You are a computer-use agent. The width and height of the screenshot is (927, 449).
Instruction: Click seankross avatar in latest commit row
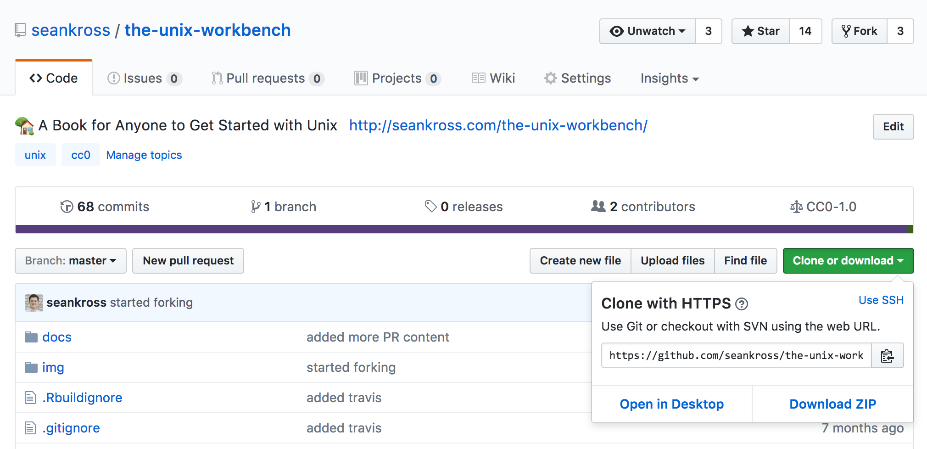(34, 303)
